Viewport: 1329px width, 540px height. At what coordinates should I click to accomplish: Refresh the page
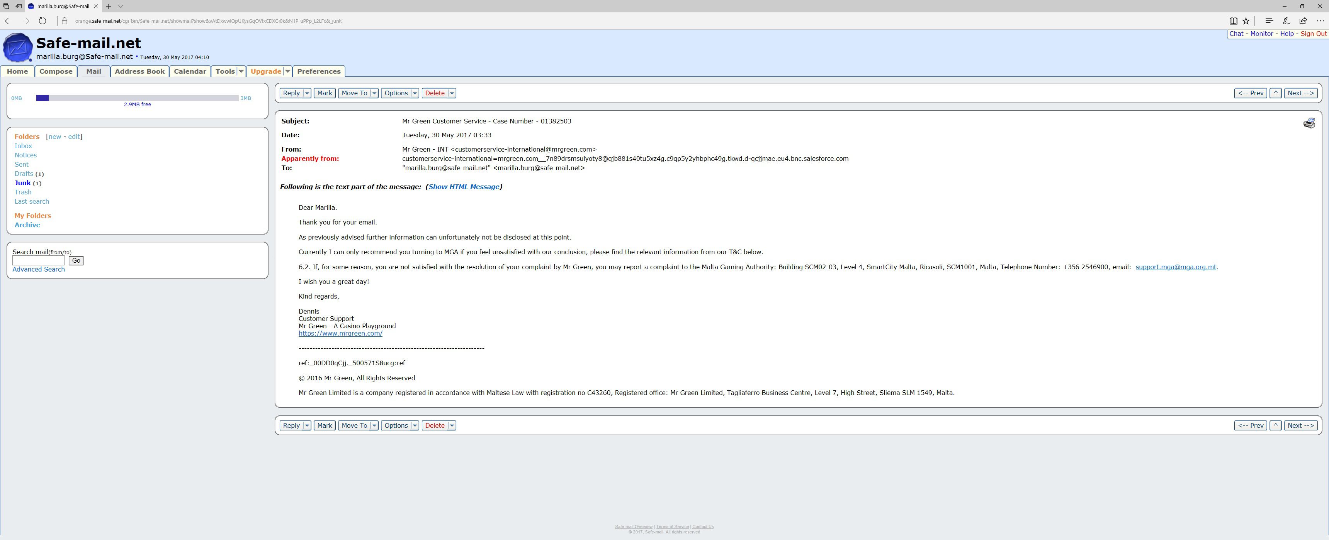point(43,21)
